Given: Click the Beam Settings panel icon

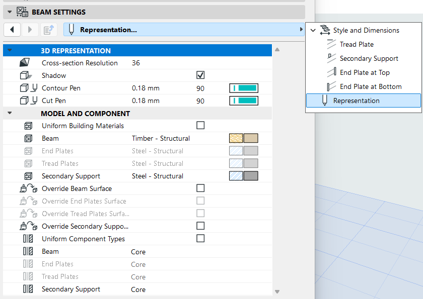Looking at the screenshot, I should [22, 12].
